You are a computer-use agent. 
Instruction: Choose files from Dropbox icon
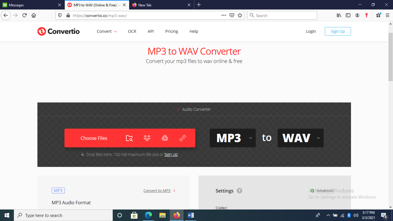[x=147, y=138]
